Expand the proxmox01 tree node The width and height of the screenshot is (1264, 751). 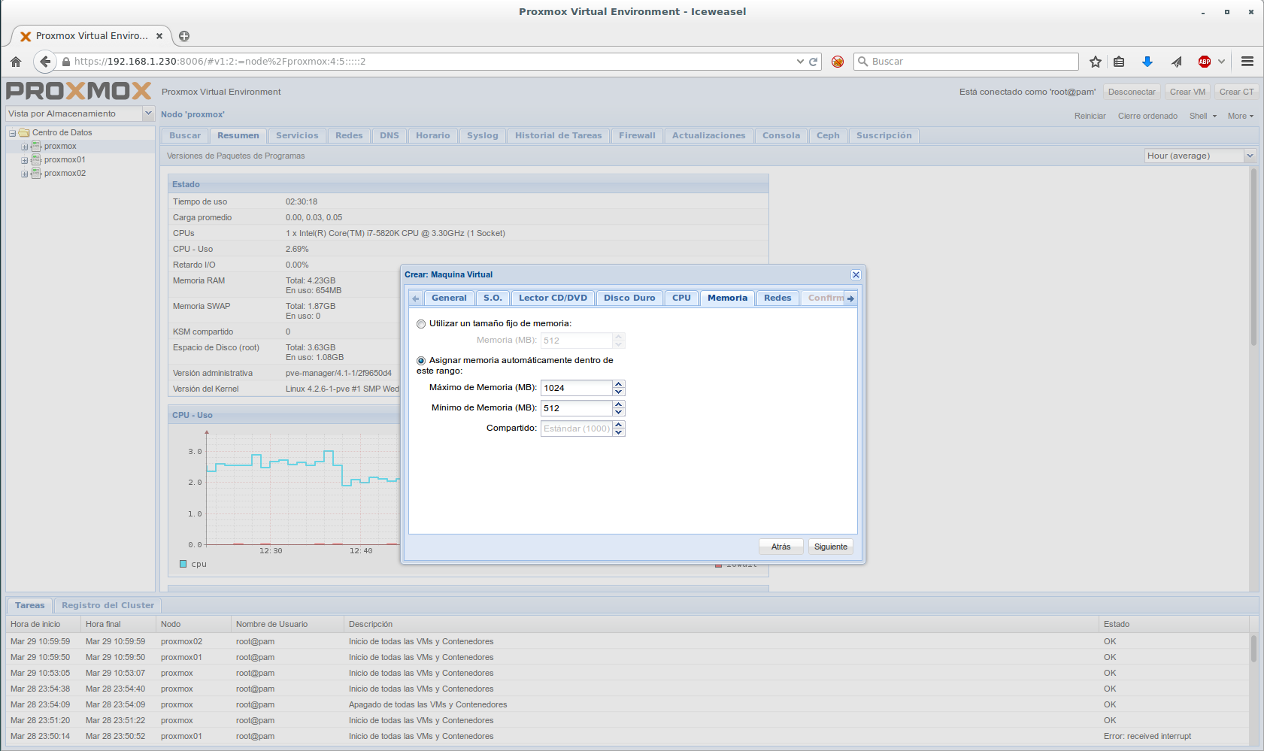[24, 160]
